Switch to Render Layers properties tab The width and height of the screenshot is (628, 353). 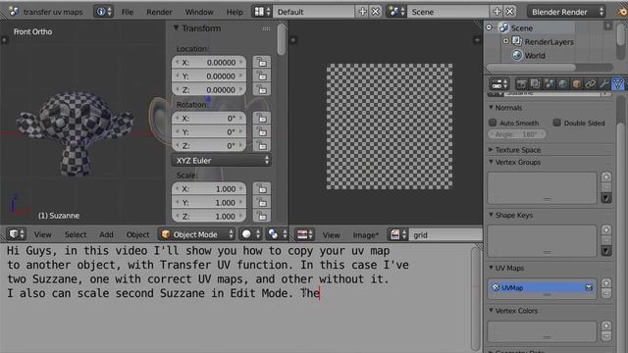coord(536,84)
